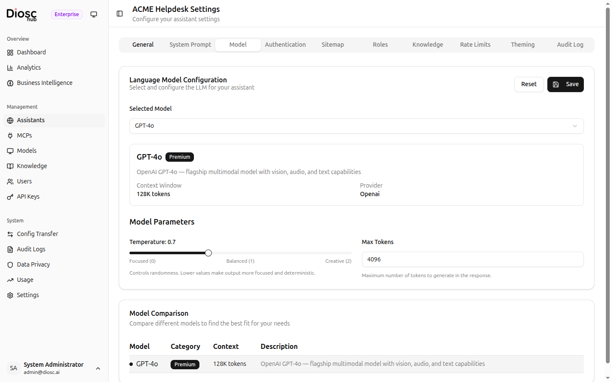This screenshot has height=382, width=611.
Task: Click the Max Tokens input field
Action: click(473, 260)
